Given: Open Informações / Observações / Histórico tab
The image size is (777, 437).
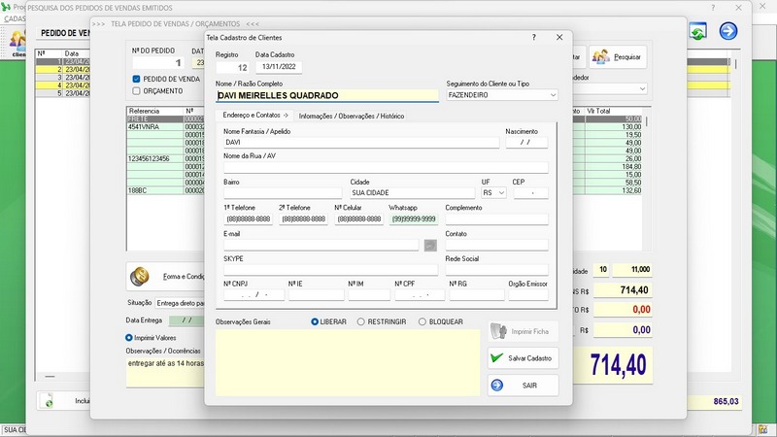Looking at the screenshot, I should 352,116.
